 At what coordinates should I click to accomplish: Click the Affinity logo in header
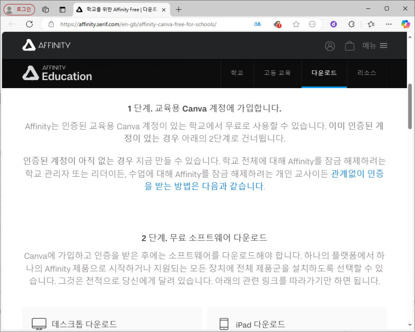(47, 45)
